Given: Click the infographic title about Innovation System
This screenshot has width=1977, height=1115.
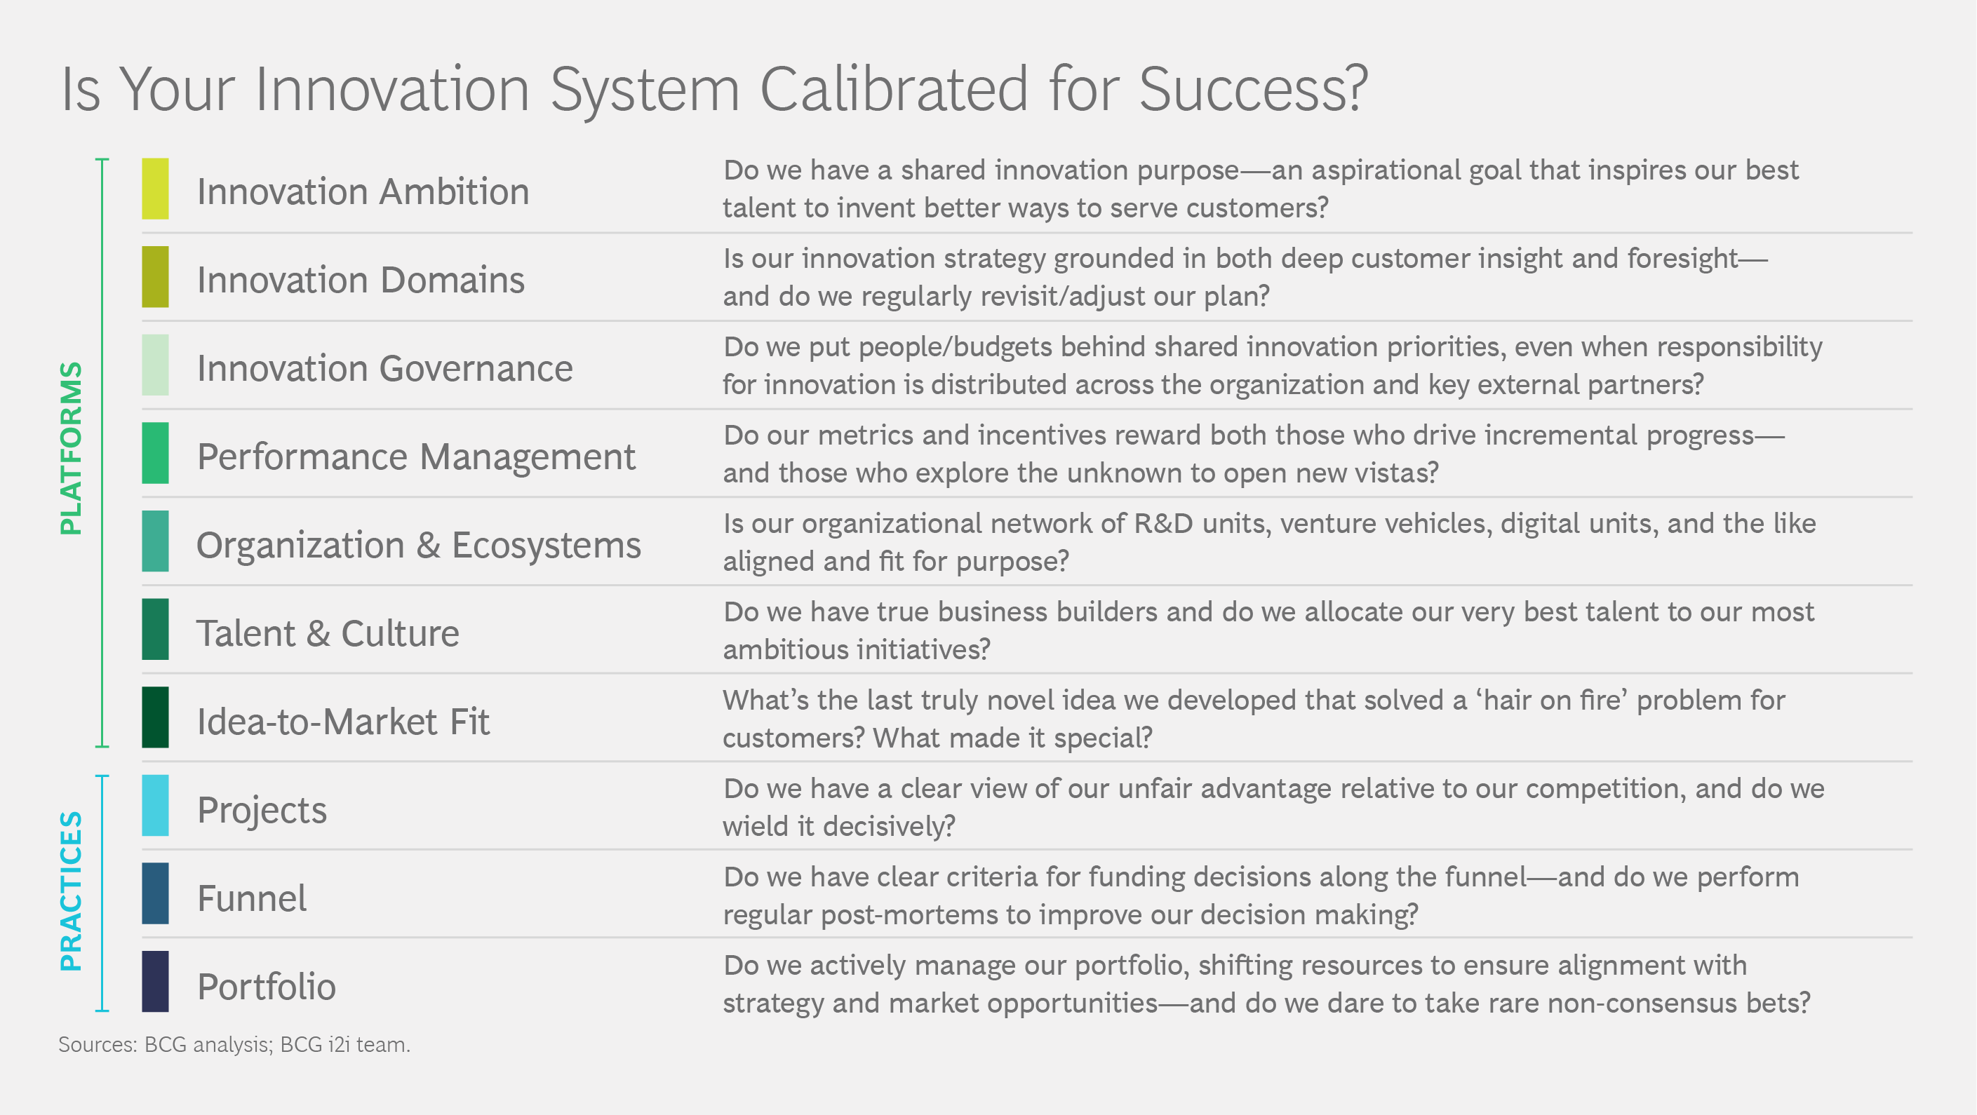Looking at the screenshot, I should 713,89.
